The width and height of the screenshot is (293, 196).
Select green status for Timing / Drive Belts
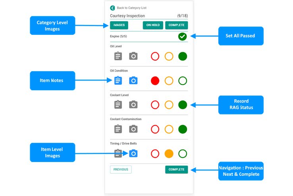tap(182, 153)
